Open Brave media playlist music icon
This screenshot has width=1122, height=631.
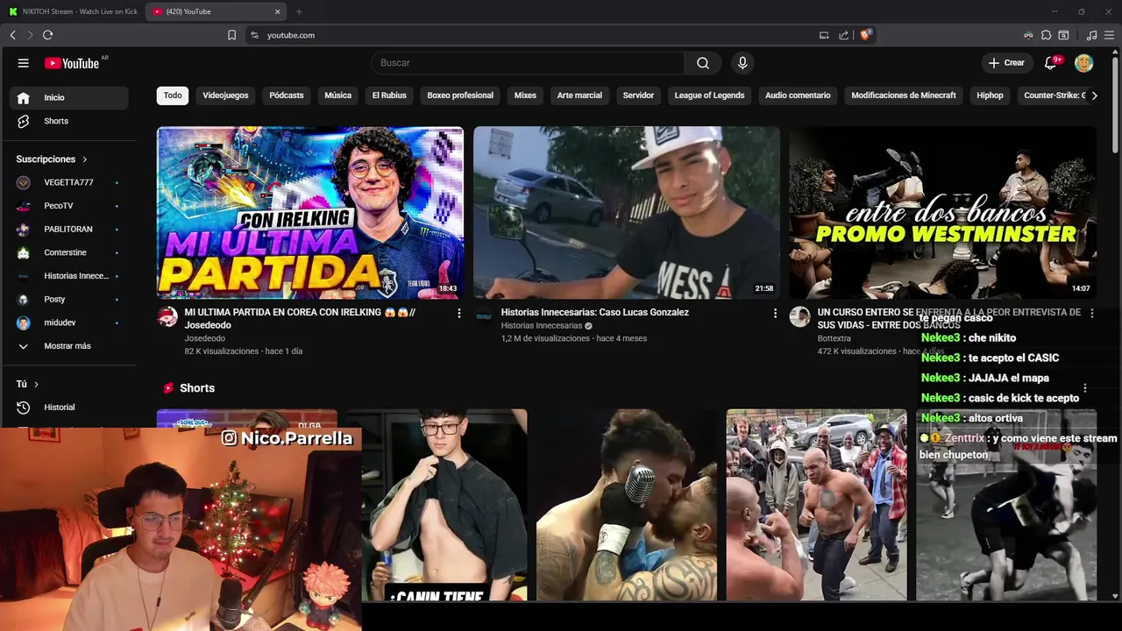pyautogui.click(x=1091, y=35)
